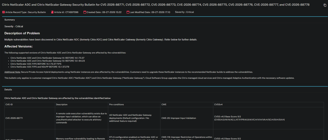The image size is (328, 140).
Task: Click 'Severity - Critical' in summary
Action: 14,26
